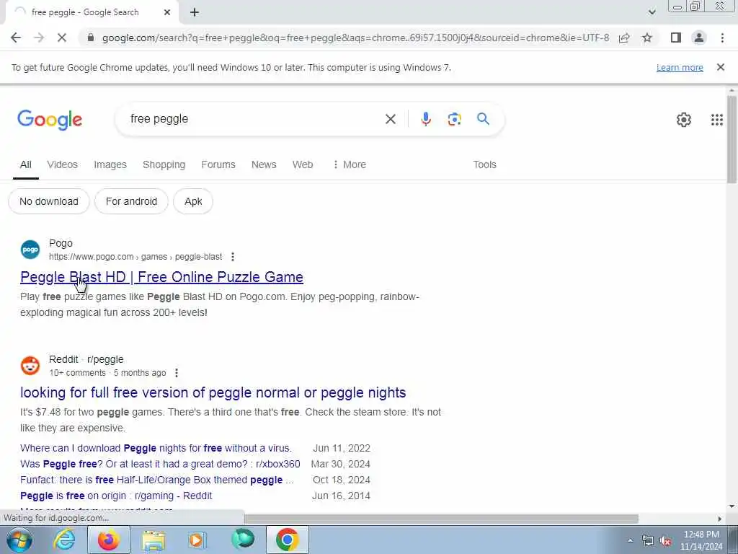Click the address bar URL
738x554 pixels.
pos(355,38)
